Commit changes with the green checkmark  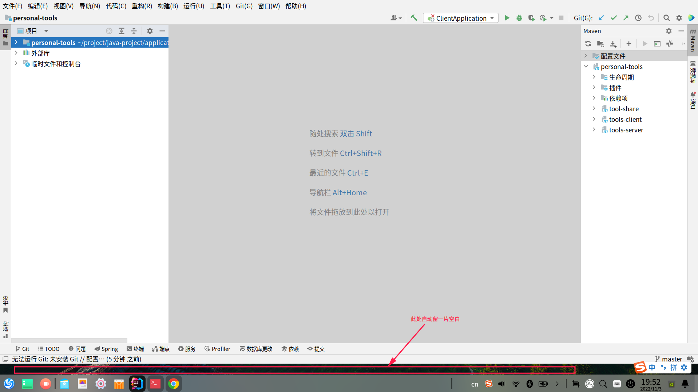coord(614,18)
